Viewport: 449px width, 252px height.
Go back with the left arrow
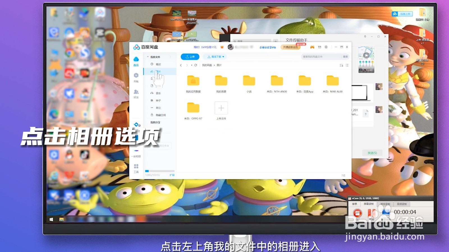pyautogui.click(x=181, y=65)
